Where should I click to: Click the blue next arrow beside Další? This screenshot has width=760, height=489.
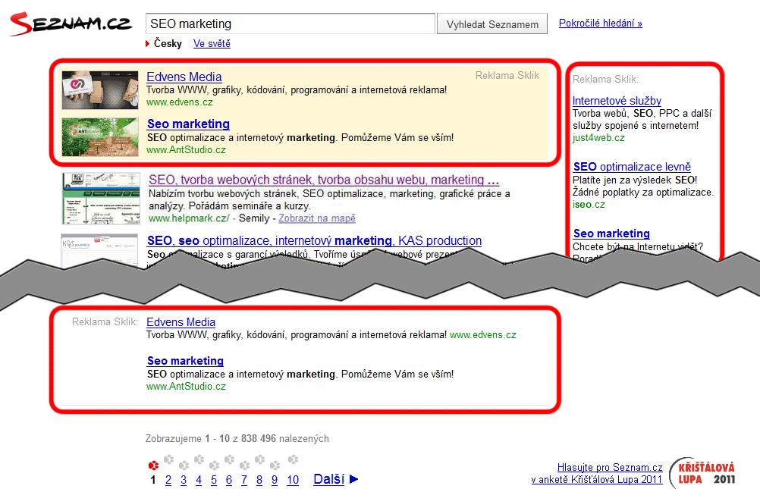[353, 479]
